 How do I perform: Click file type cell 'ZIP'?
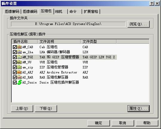[85, 67]
